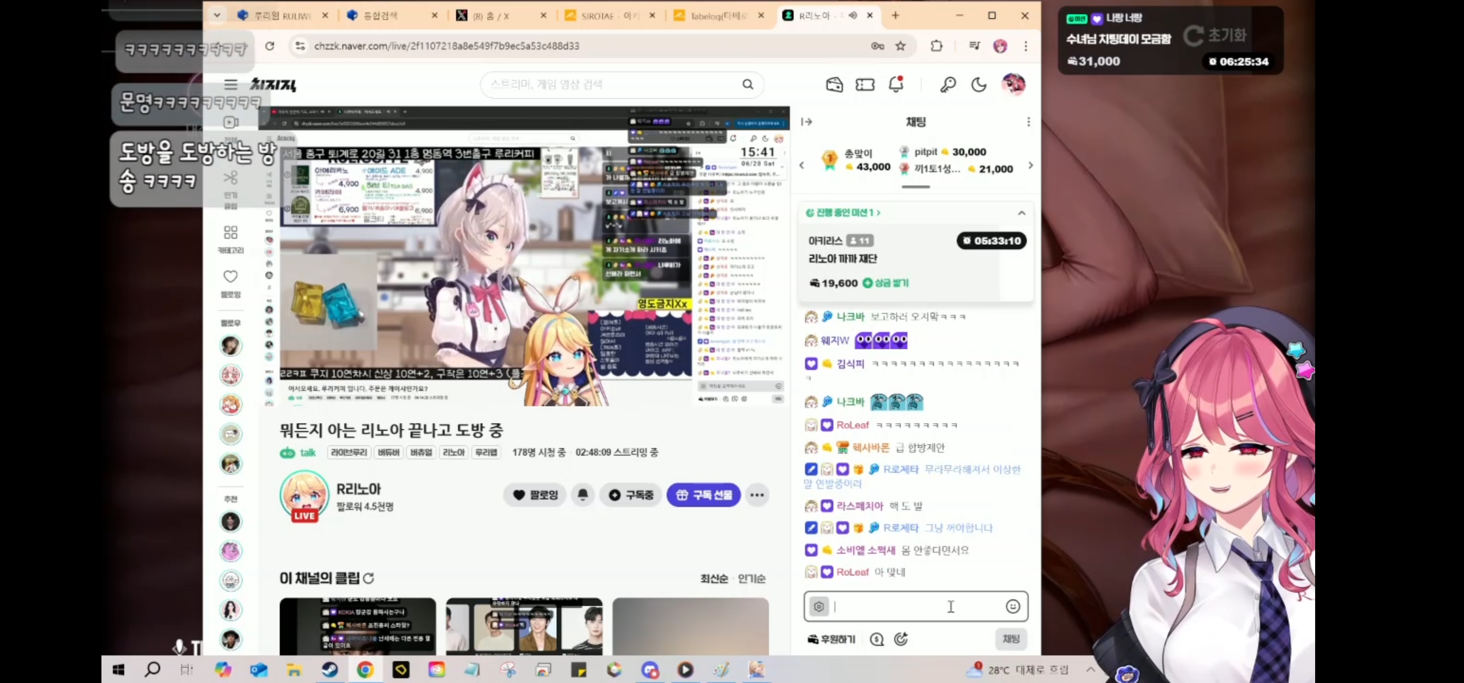Open 인기 클립 in sidebar
The height and width of the screenshot is (683, 1464).
(x=230, y=189)
